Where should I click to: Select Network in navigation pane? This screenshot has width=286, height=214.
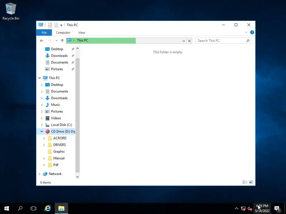point(55,174)
